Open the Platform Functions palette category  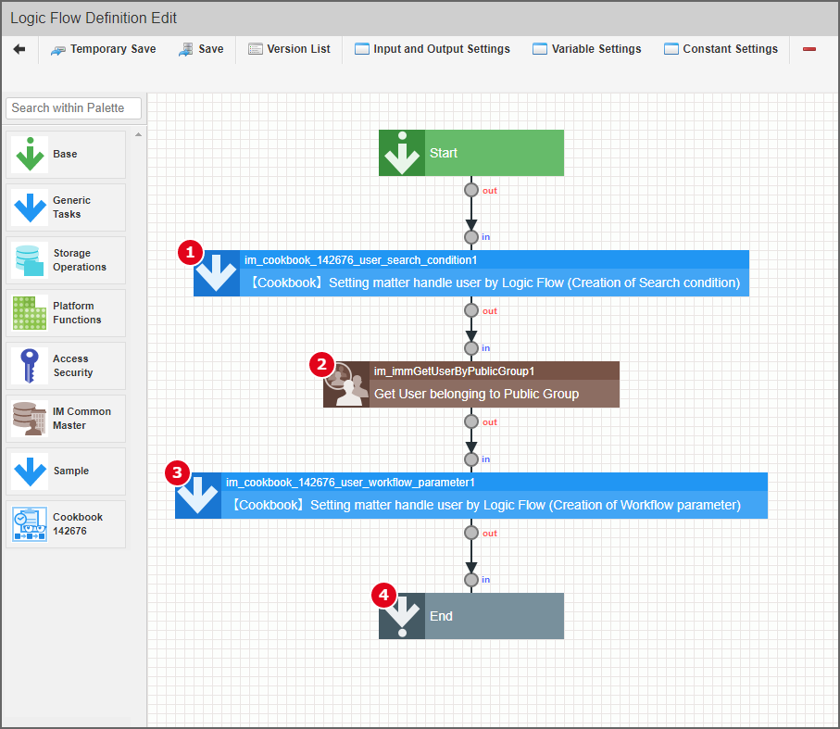[x=66, y=313]
